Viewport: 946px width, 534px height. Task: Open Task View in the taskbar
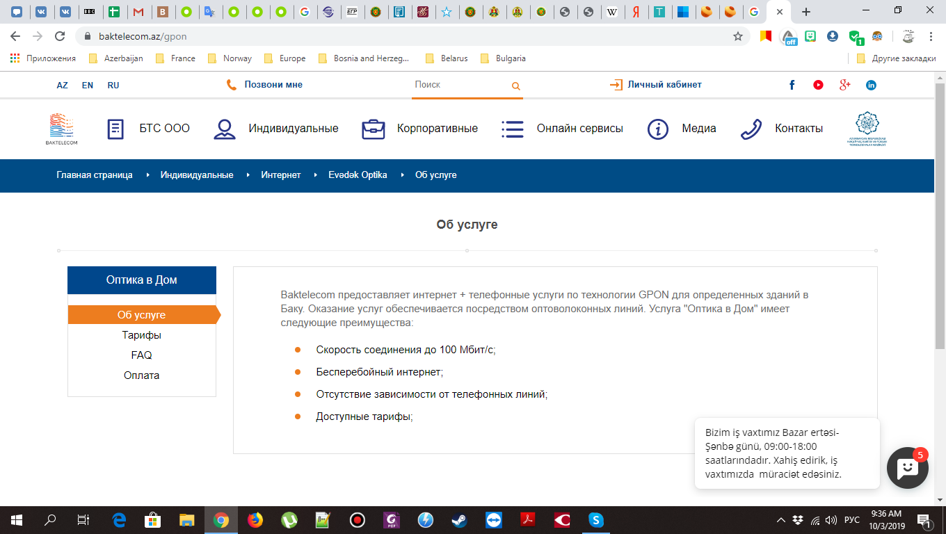tap(83, 520)
